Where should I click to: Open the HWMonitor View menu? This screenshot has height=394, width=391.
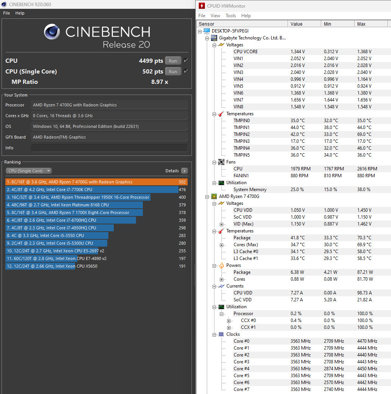pyautogui.click(x=215, y=16)
